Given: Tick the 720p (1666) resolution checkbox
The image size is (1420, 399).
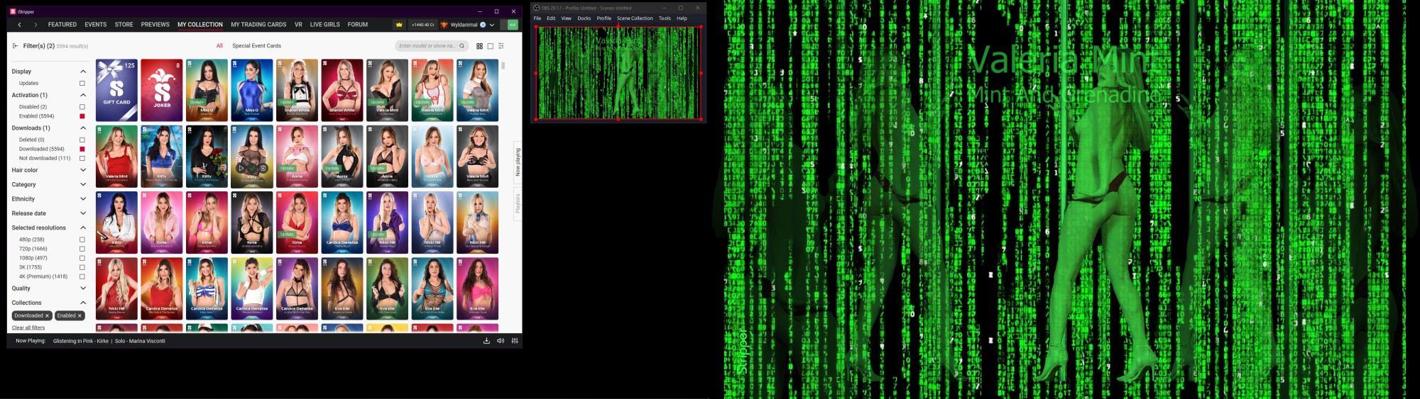Looking at the screenshot, I should click(x=82, y=249).
